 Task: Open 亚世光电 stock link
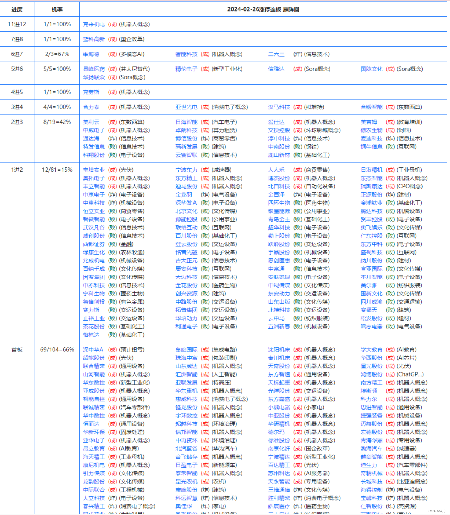point(186,107)
